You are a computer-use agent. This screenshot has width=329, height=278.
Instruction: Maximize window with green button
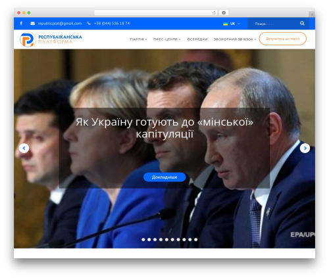29,13
